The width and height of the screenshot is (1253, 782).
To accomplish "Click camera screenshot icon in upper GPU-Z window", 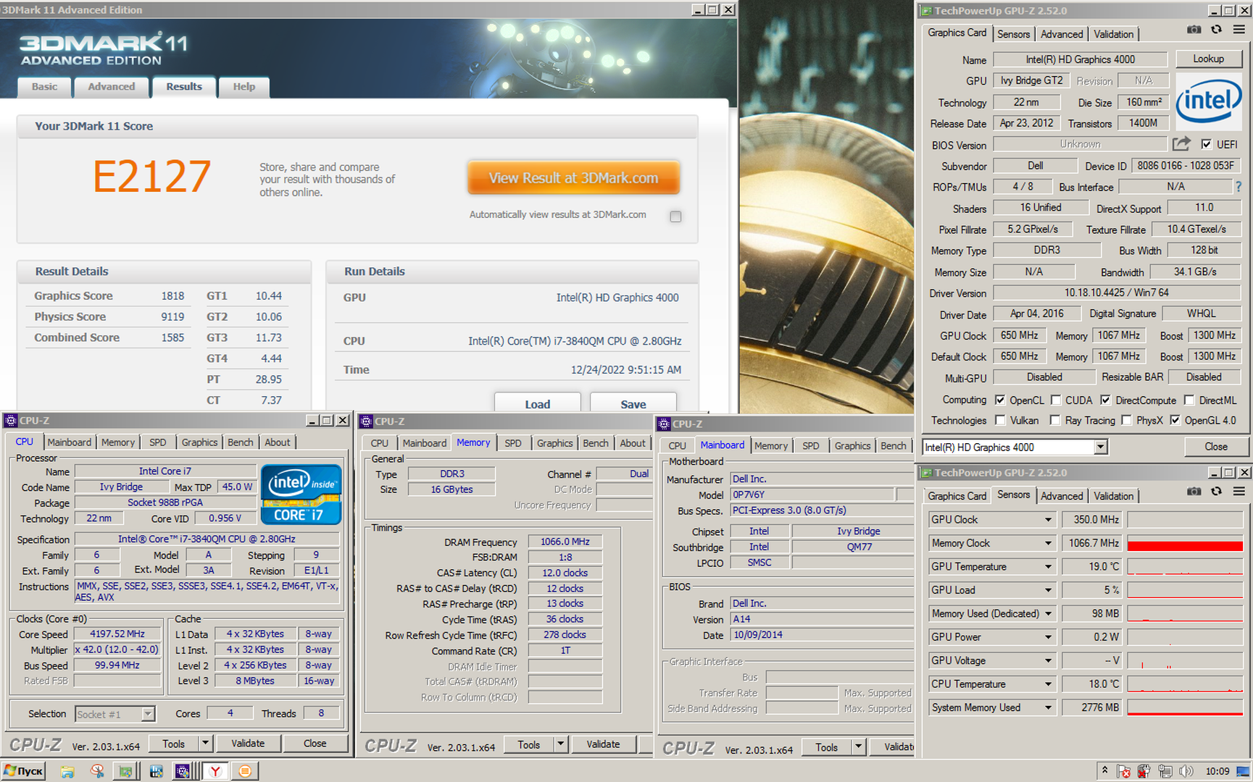I will 1194,30.
